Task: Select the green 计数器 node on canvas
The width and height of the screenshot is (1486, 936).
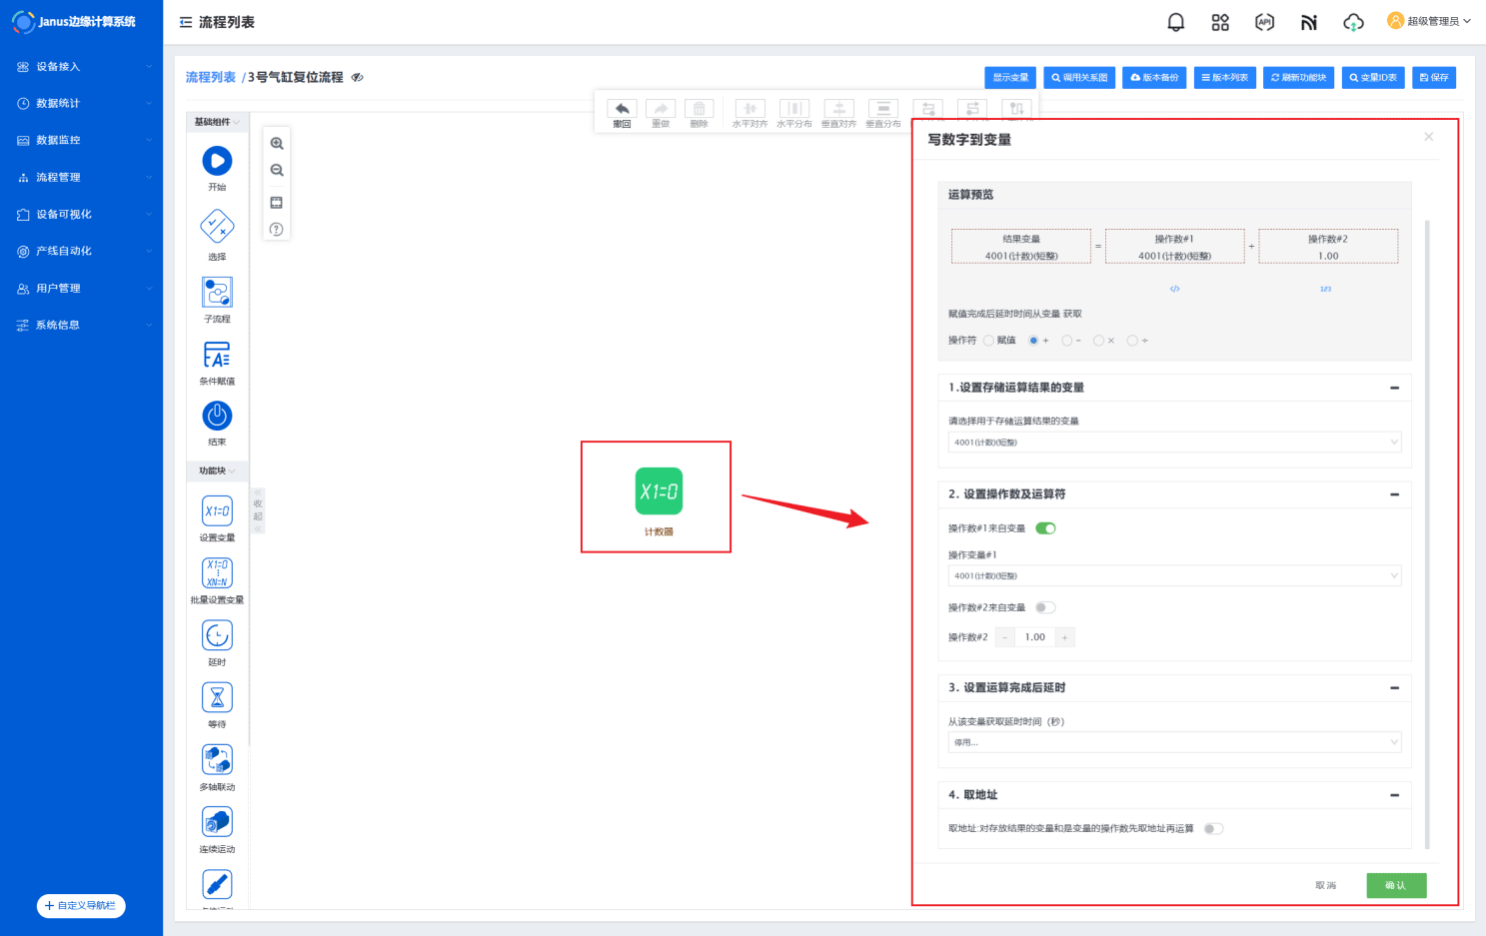Action: pos(659,491)
